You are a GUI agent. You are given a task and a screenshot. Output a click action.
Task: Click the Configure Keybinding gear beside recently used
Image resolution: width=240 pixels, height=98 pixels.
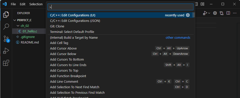pos(188,15)
